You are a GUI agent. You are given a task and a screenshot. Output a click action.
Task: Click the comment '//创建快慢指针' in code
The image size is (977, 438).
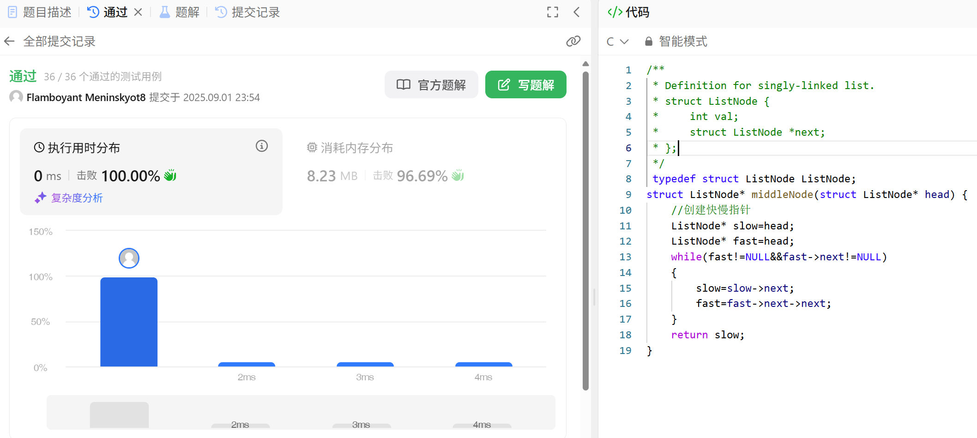click(711, 210)
